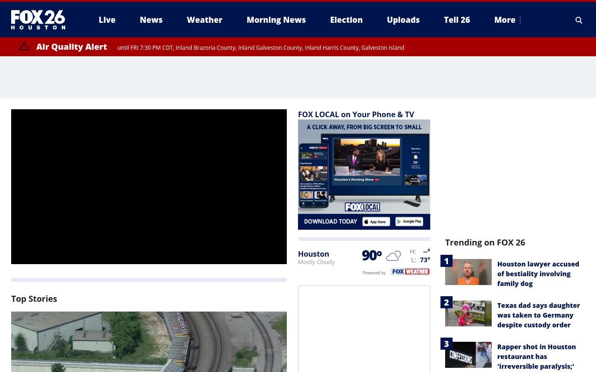Click the low temperature 73° reading

[x=425, y=260]
